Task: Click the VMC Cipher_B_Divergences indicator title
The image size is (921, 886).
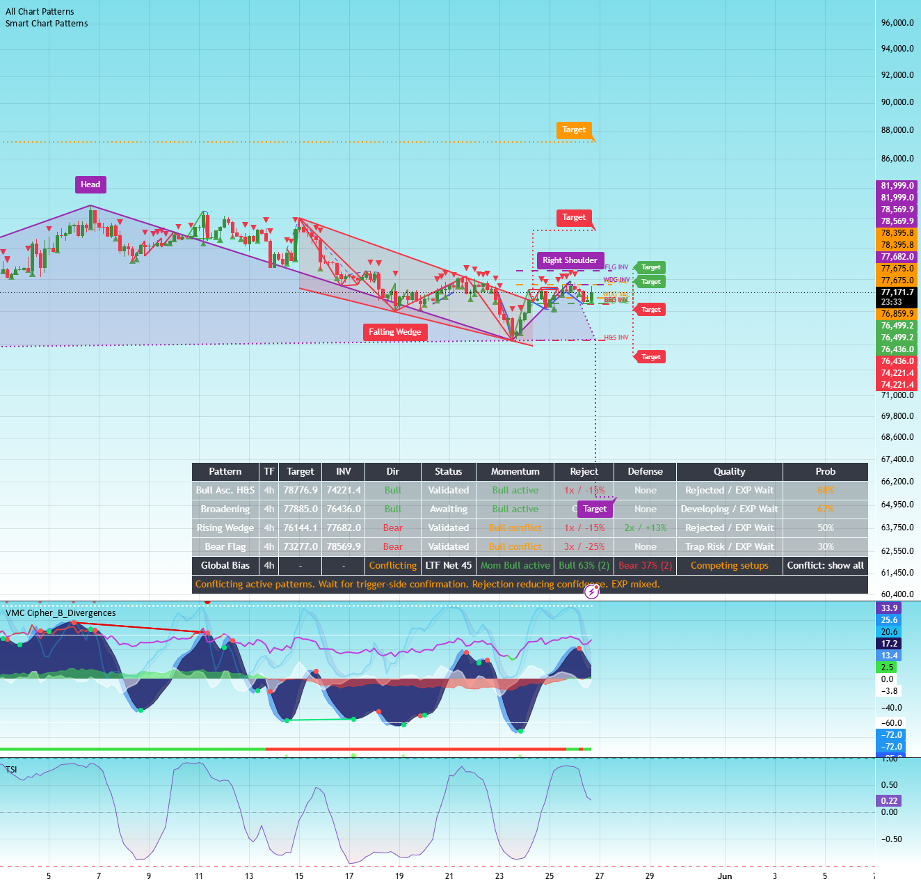Action: (x=61, y=613)
